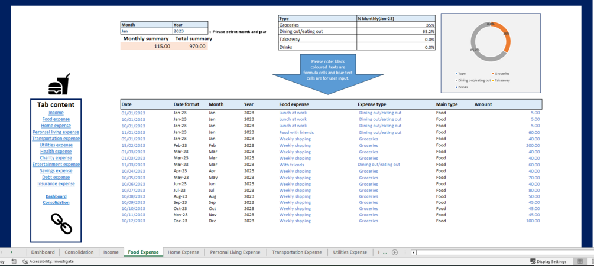Follow the Entertainment expense link
This screenshot has height=266, width=594.
(x=56, y=164)
